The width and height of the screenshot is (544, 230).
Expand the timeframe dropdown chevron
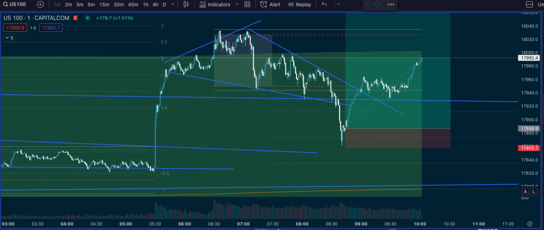(x=173, y=4)
